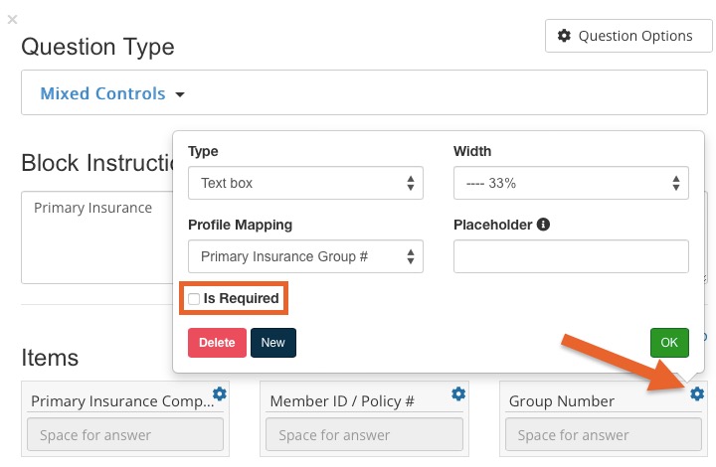Screen dimensions: 716x467
Task: Close the dialog with the X icon
Action: click(x=12, y=19)
